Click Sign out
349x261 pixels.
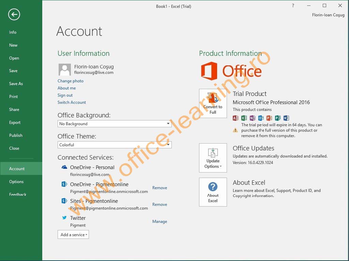pos(65,95)
